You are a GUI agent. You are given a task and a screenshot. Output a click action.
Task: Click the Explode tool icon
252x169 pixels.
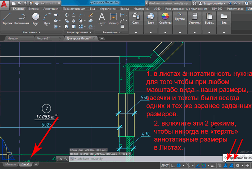[x=90, y=21]
